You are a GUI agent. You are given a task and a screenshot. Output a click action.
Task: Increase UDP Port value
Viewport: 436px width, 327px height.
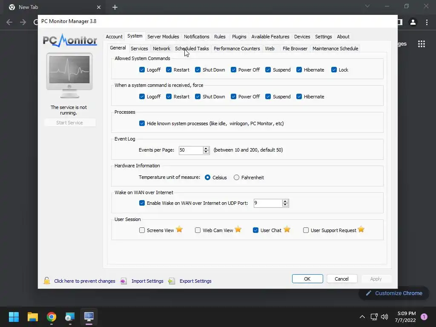coord(285,201)
